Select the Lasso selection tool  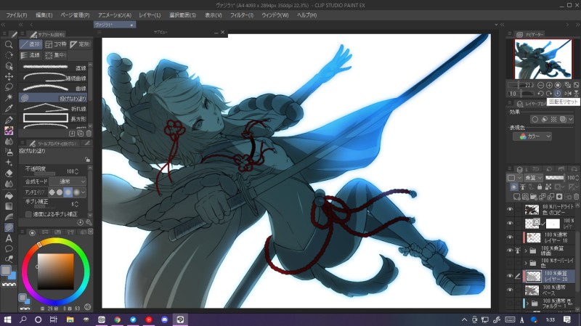(x=9, y=87)
